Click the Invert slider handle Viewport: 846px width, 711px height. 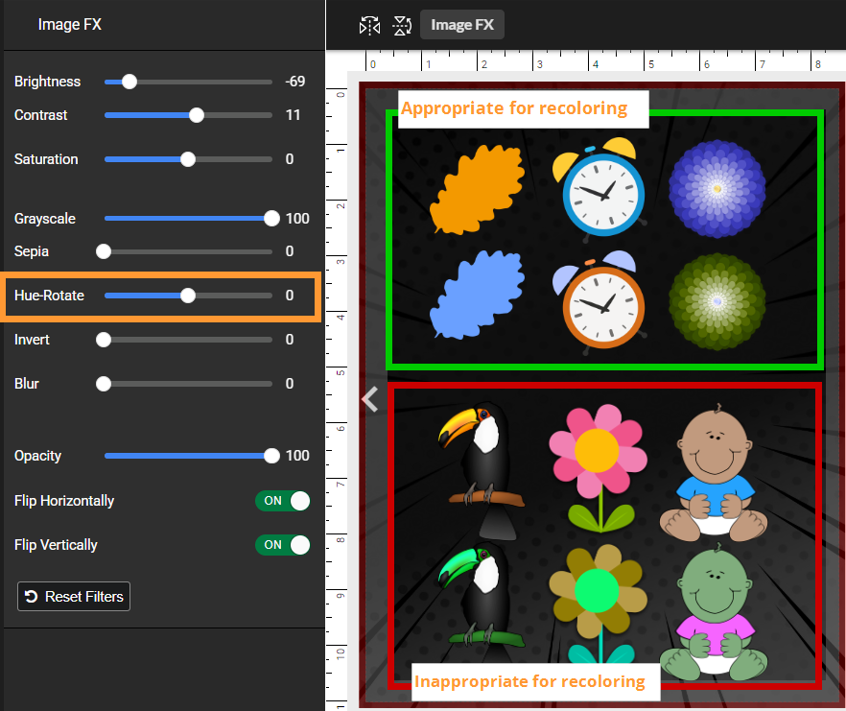click(104, 340)
